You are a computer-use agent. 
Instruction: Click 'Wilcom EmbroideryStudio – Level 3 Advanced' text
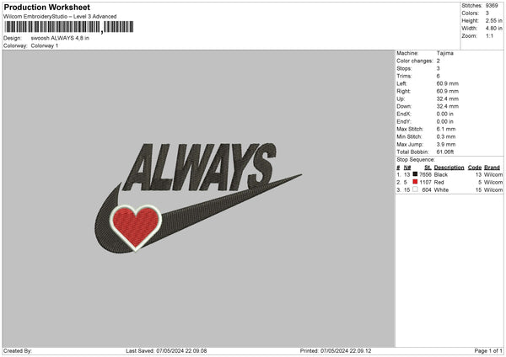click(x=60, y=17)
